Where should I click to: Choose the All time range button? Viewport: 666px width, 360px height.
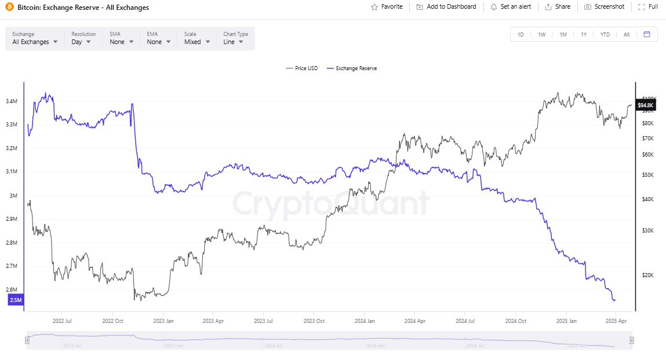coord(627,34)
